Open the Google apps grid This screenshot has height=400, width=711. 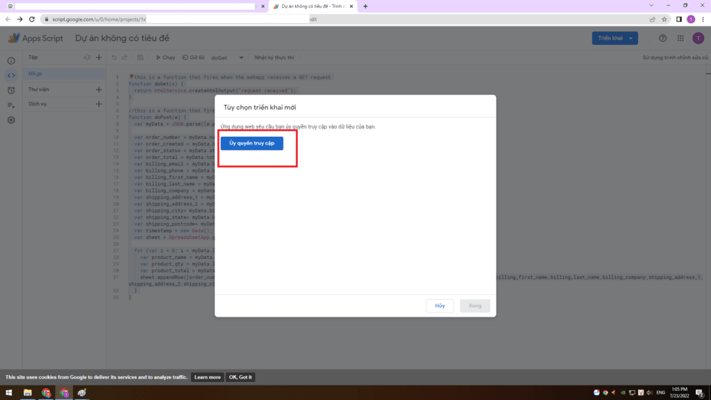[680, 39]
